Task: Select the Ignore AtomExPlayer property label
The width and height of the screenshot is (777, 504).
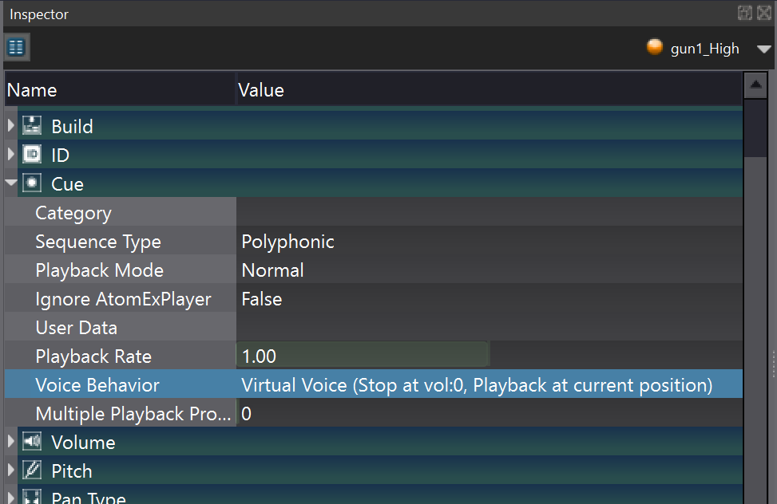Action: pos(124,300)
